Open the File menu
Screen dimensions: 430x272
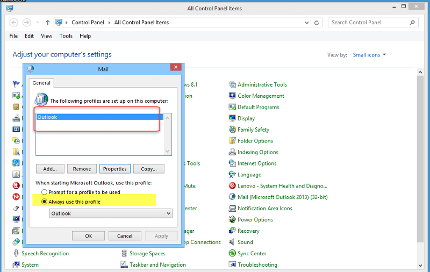click(13, 36)
